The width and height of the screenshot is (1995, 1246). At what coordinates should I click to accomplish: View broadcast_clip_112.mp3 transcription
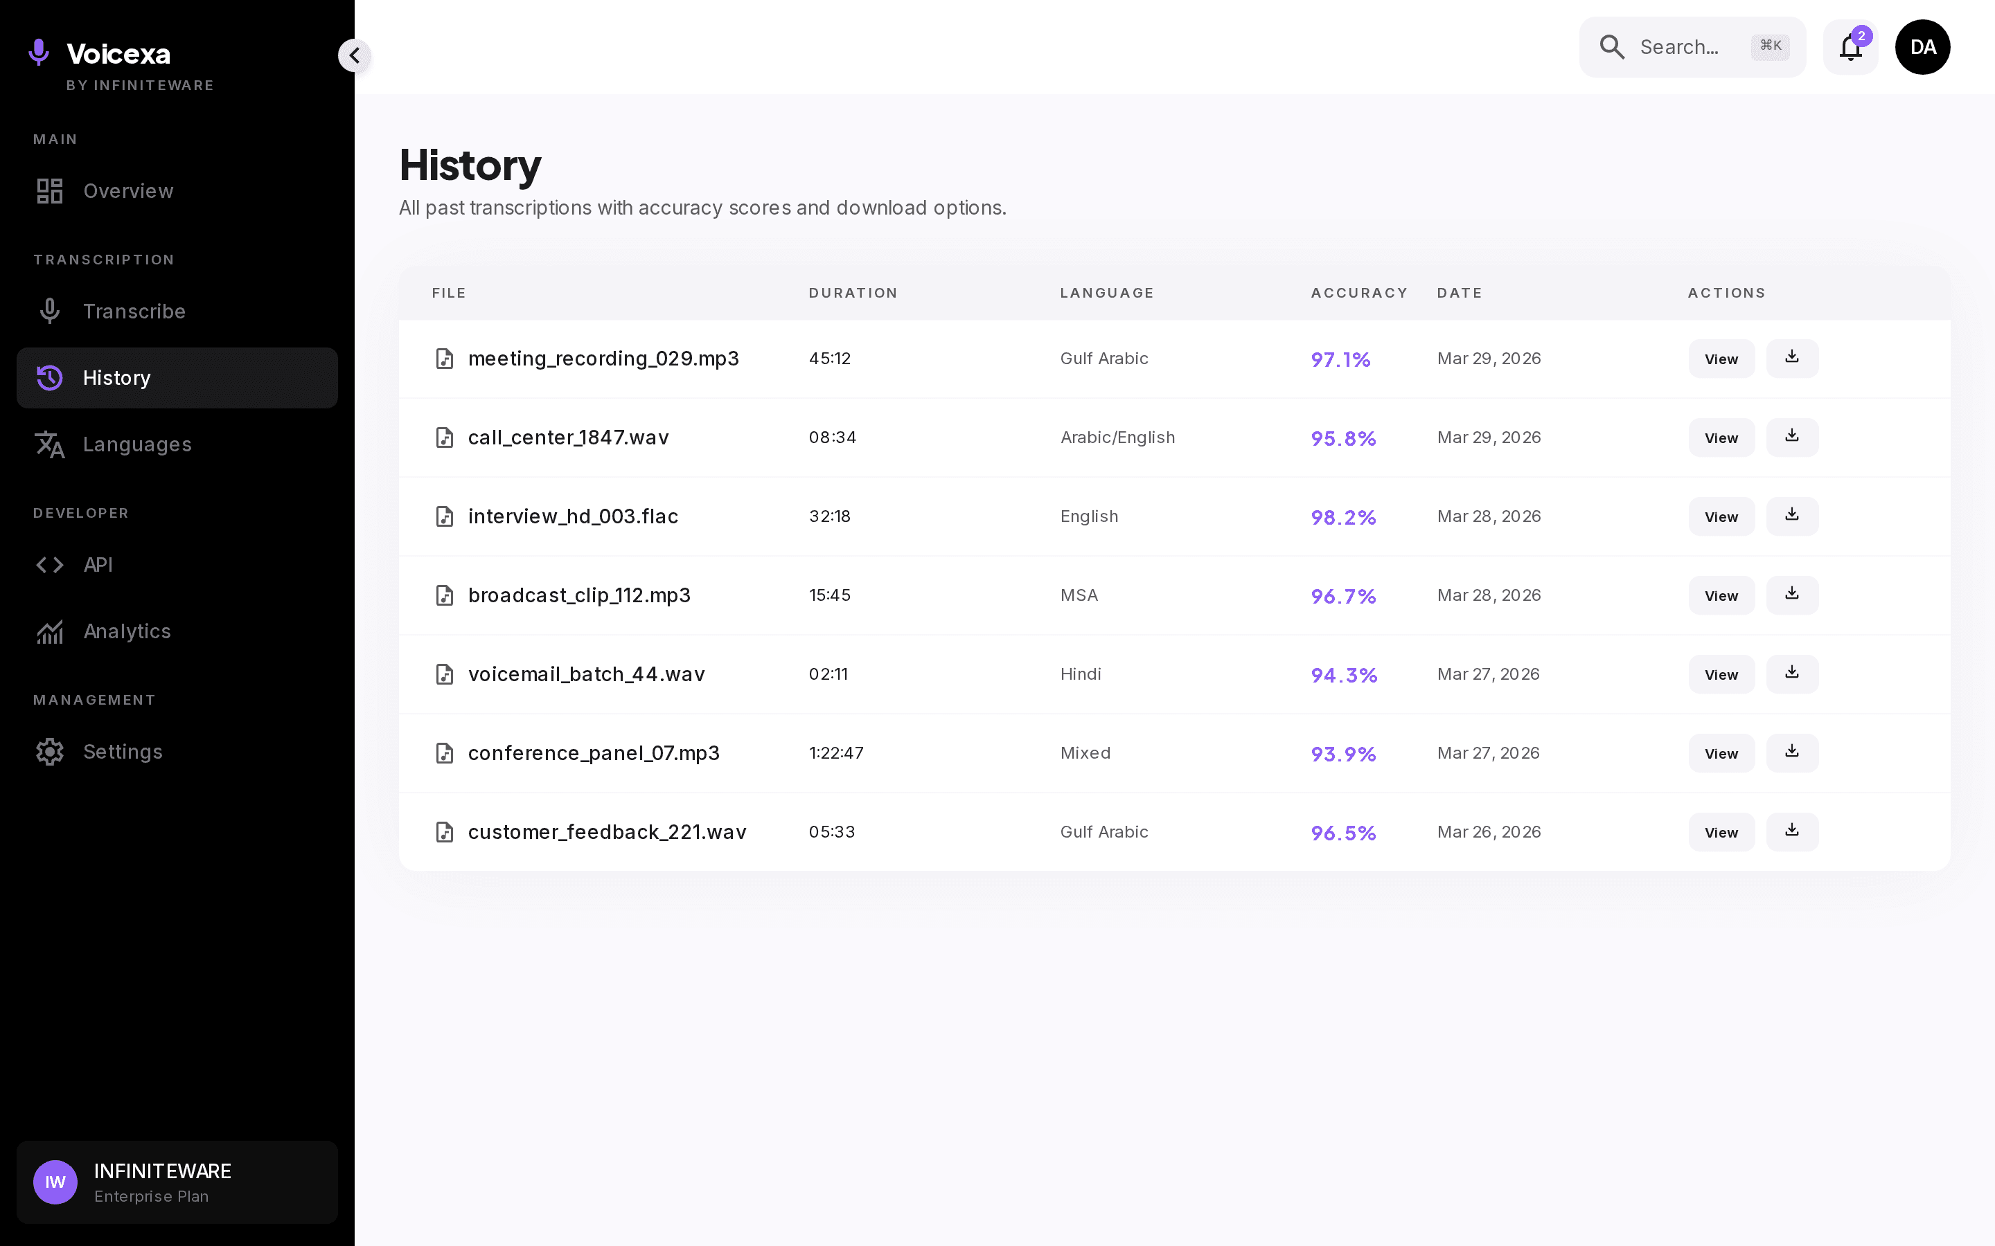(1721, 596)
